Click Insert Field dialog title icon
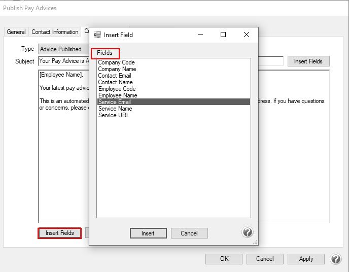 97,35
